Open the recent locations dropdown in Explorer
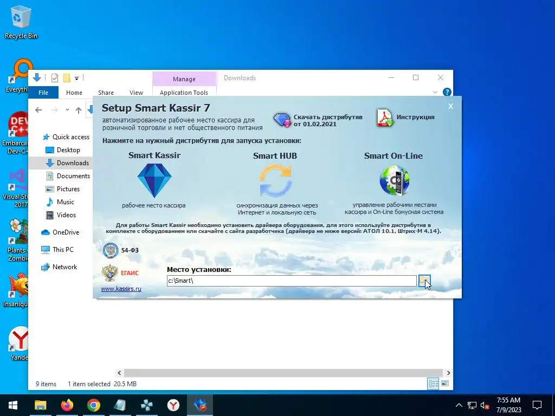Screen dimensions: 555x416 coord(67,110)
